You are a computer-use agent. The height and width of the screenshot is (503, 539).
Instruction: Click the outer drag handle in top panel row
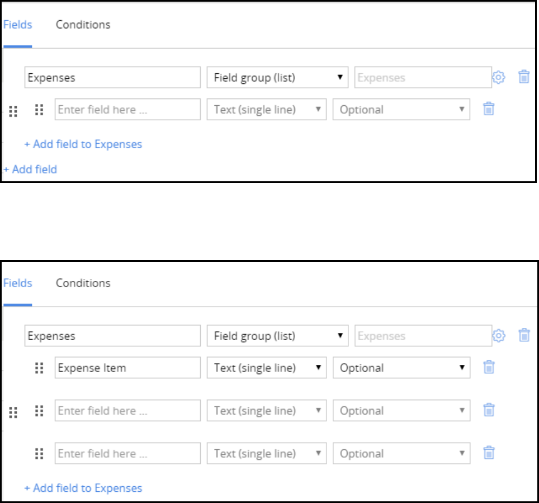coord(14,111)
